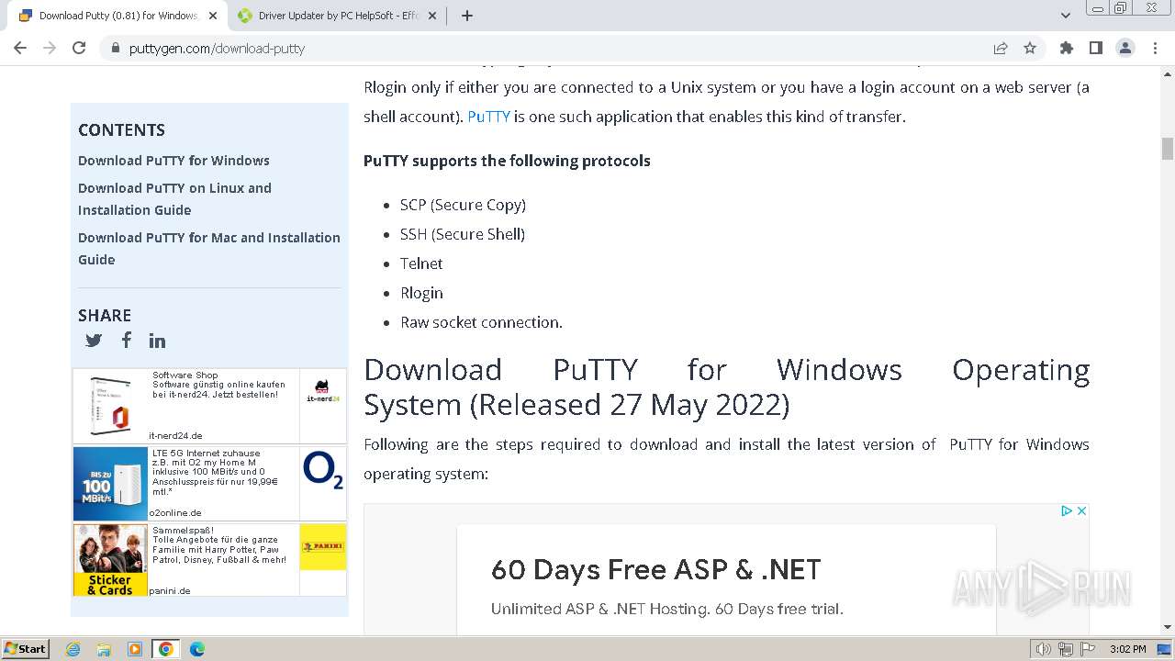Open the Windows Start menu
Viewport: 1175px width, 661px height.
tap(26, 649)
